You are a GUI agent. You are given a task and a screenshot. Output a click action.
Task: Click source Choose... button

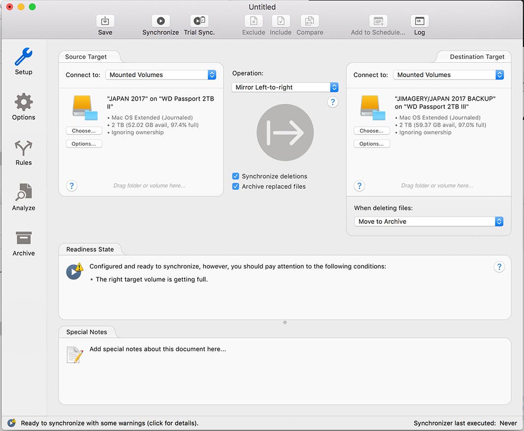(x=84, y=131)
